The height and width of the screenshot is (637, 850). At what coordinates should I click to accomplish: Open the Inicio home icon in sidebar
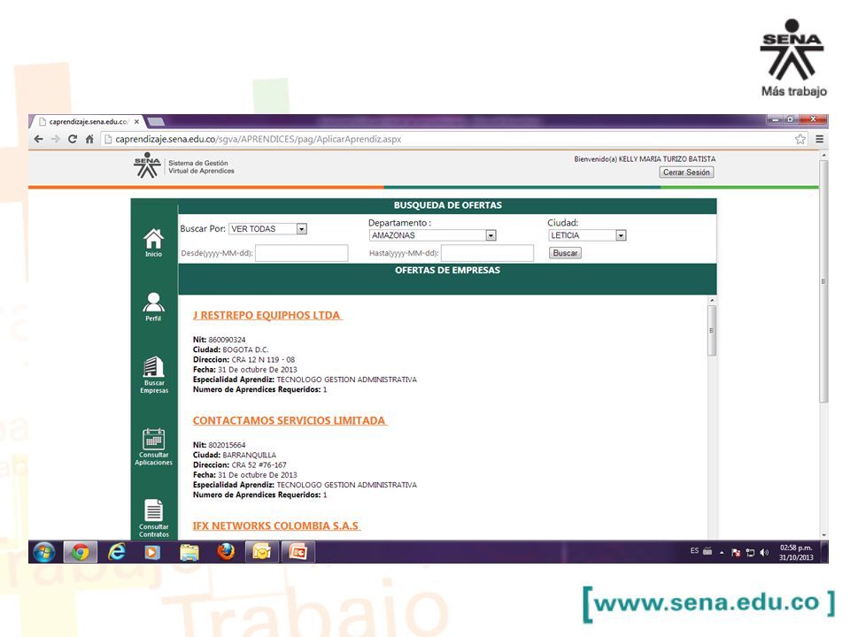[153, 242]
